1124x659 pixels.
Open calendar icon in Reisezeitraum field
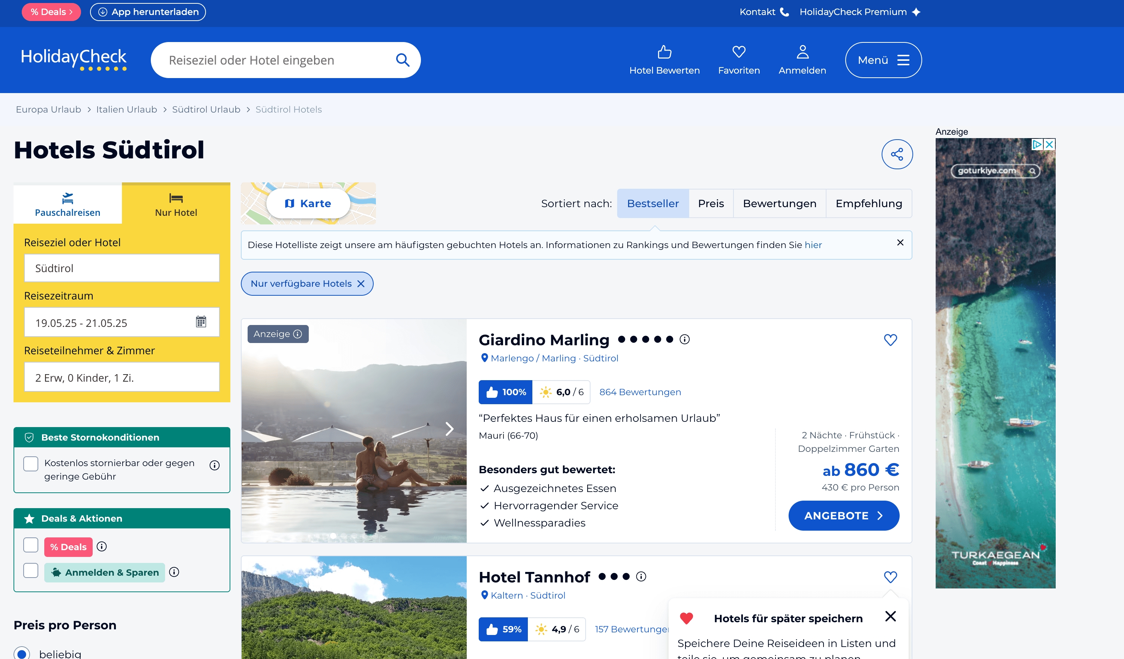coord(201,322)
